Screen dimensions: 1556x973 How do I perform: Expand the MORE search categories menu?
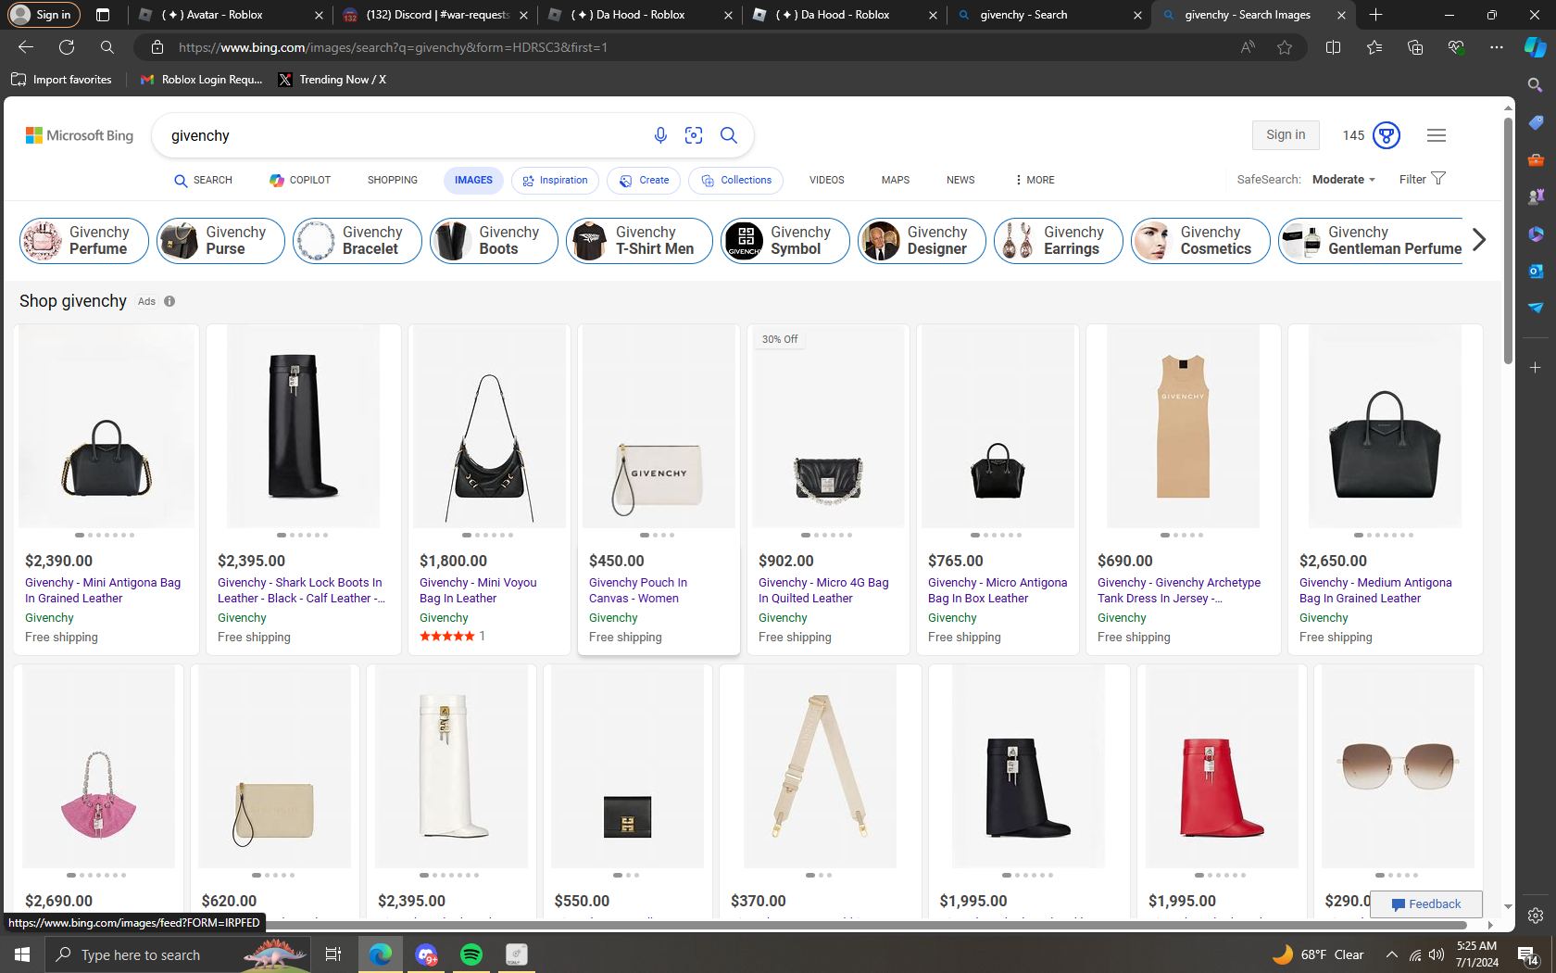coord(1035,181)
